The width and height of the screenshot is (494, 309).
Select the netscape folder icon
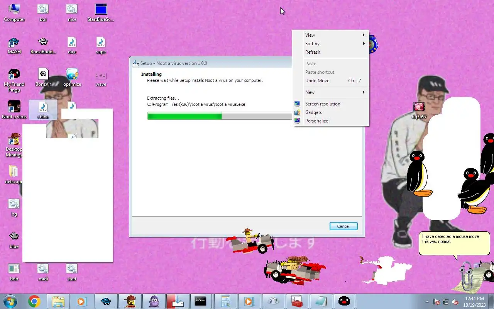click(x=14, y=175)
